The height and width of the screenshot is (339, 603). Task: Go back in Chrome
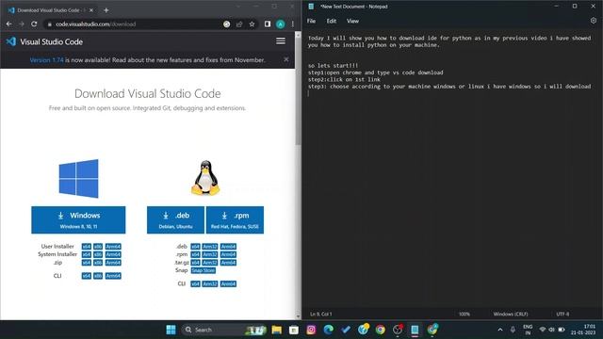tap(8, 24)
